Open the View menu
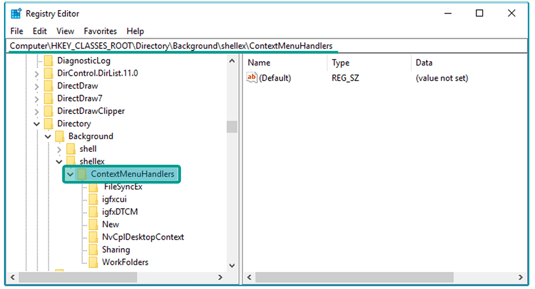535x289 pixels. [x=65, y=31]
